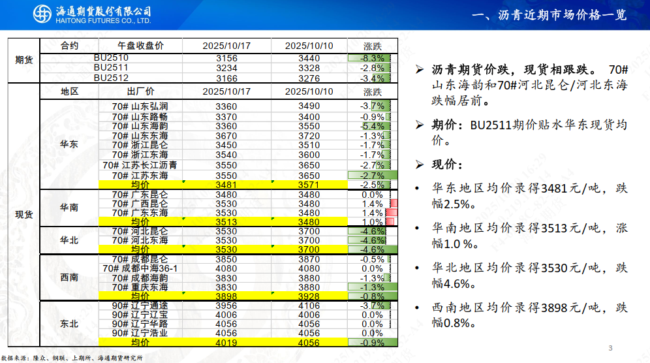
Task: Click the 午盘收盘价 column header
Action: (140, 46)
